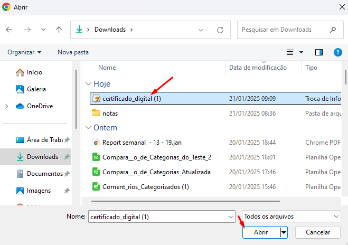Click the Abrir button
Screen dimensions: 348x245
[261, 232]
